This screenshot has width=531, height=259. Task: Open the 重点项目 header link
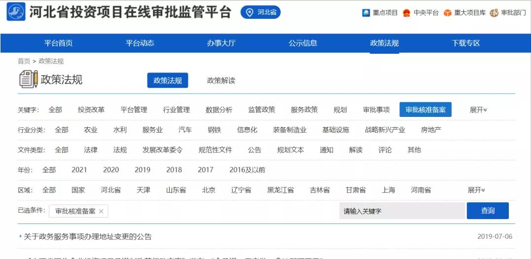(x=385, y=13)
